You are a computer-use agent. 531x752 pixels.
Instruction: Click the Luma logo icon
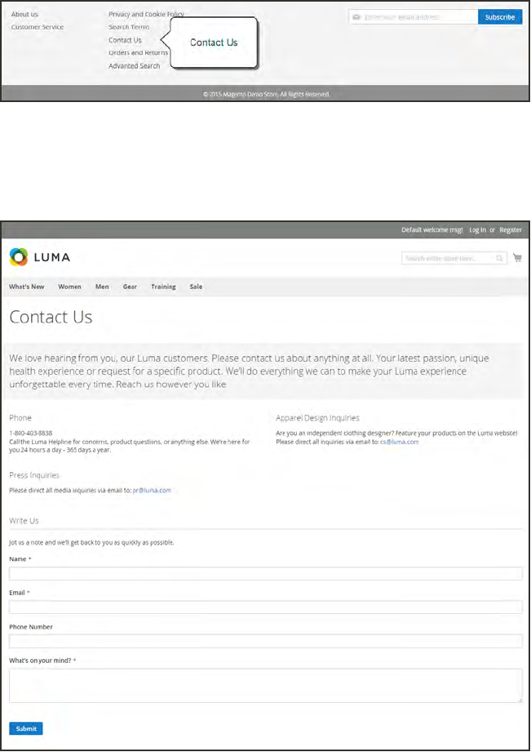tap(19, 257)
